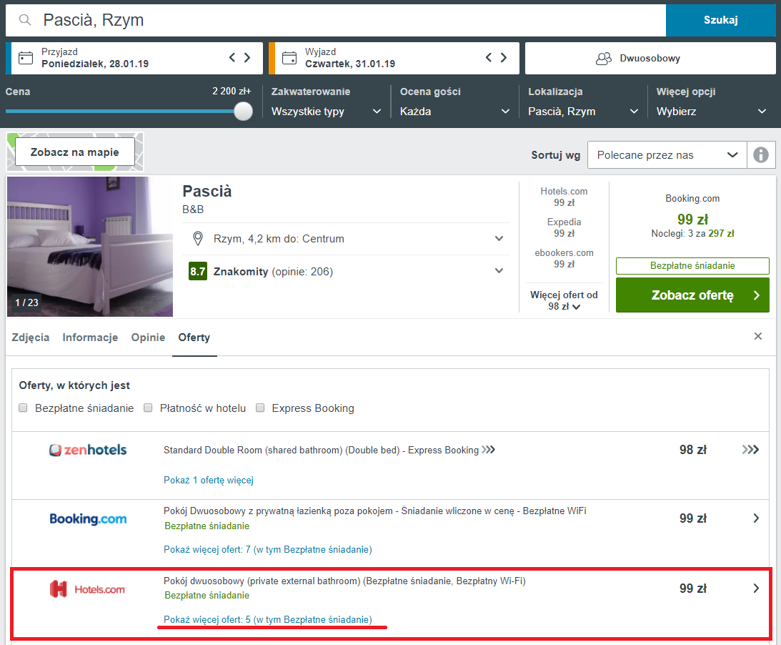Switch to the Opinie tab
The height and width of the screenshot is (645, 781).
148,338
